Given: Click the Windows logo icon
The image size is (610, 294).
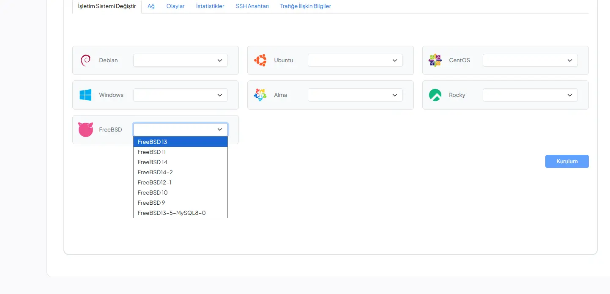Looking at the screenshot, I should click(x=85, y=95).
